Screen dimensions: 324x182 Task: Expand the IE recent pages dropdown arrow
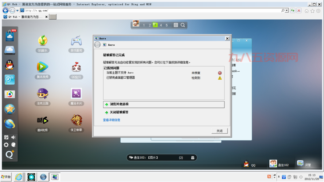[17, 11]
